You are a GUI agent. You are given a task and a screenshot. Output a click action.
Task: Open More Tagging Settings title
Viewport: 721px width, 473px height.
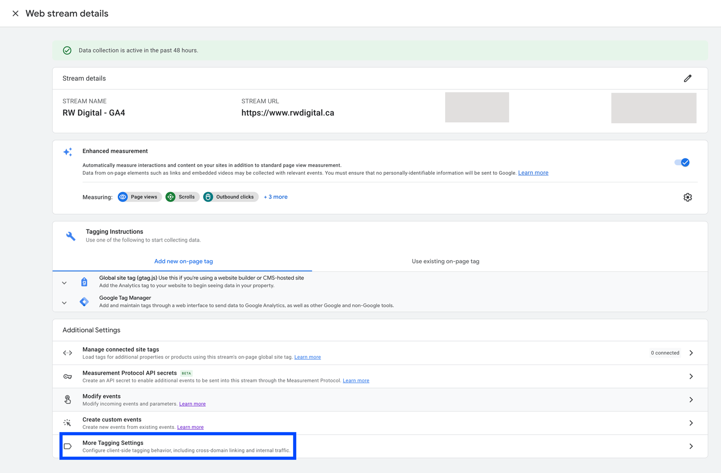tap(113, 443)
